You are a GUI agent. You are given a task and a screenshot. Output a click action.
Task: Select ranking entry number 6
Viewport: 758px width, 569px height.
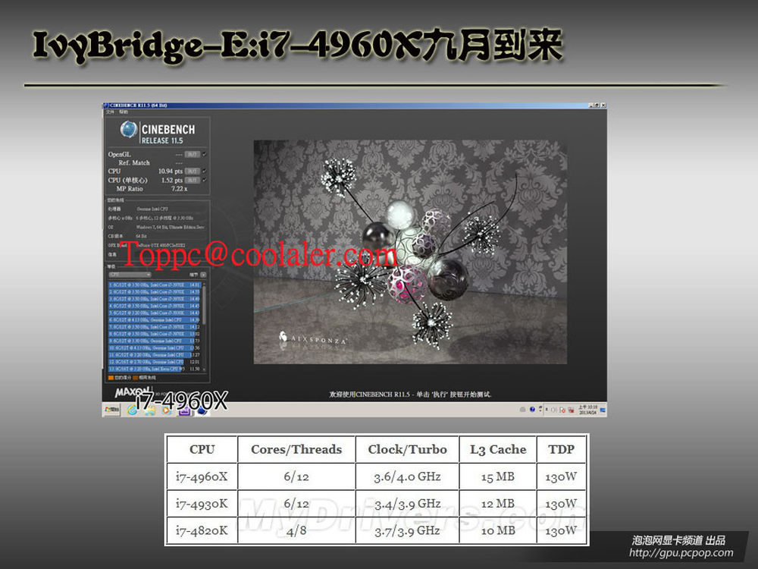click(x=154, y=320)
